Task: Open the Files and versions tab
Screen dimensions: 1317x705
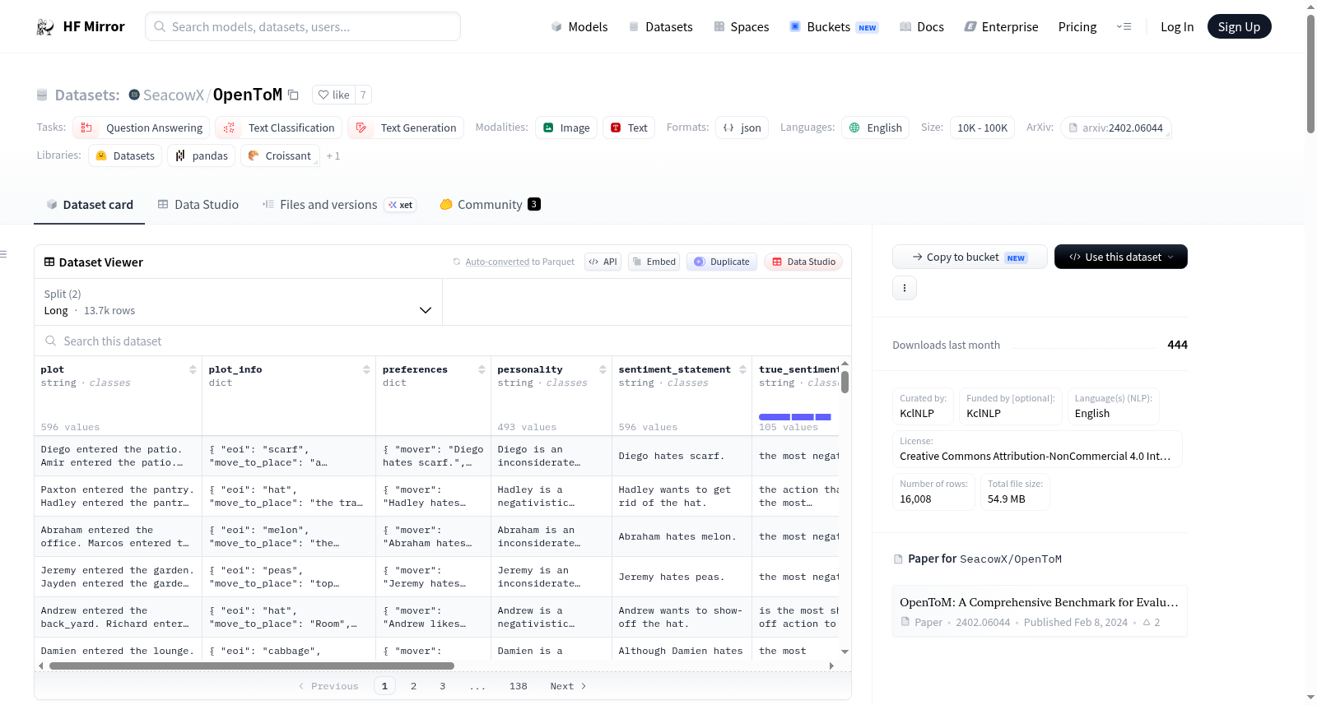Action: pyautogui.click(x=338, y=204)
